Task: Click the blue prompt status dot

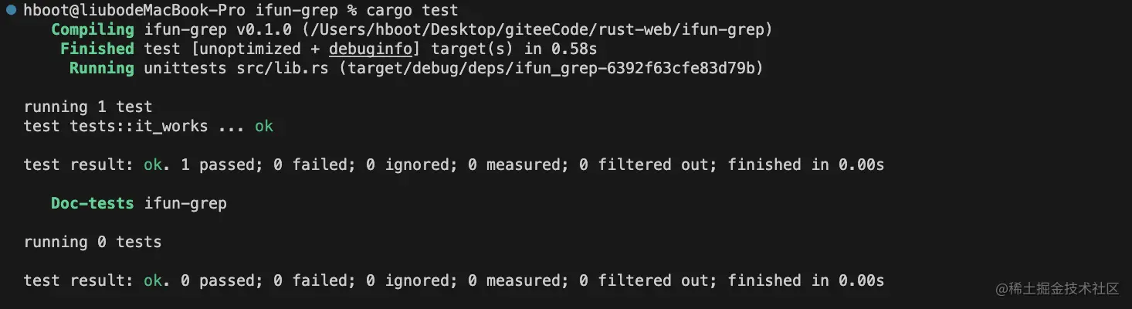Action: (x=11, y=10)
